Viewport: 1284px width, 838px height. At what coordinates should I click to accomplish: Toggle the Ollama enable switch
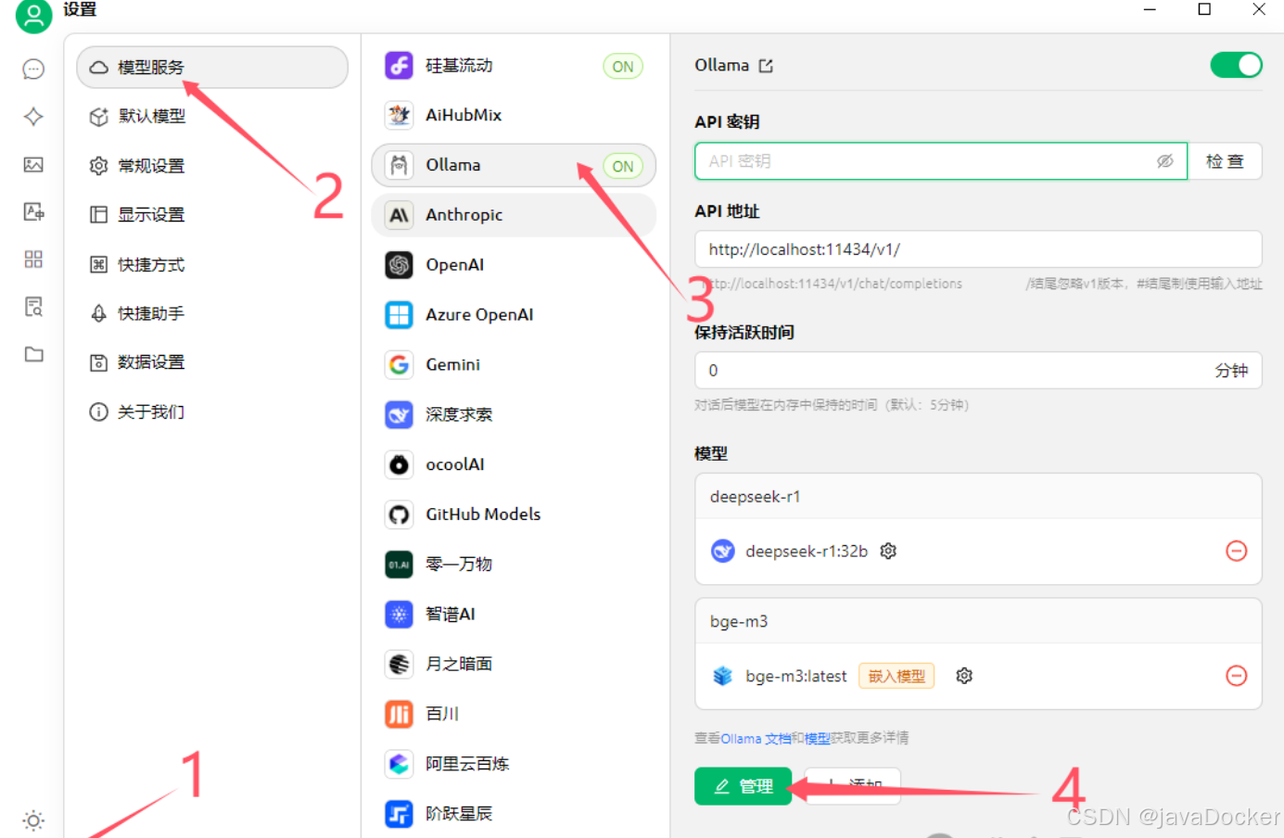[x=1236, y=65]
